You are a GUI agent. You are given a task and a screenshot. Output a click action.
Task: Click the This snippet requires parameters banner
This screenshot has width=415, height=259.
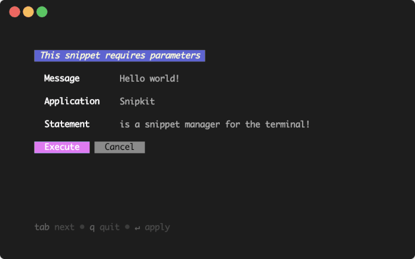(119, 55)
